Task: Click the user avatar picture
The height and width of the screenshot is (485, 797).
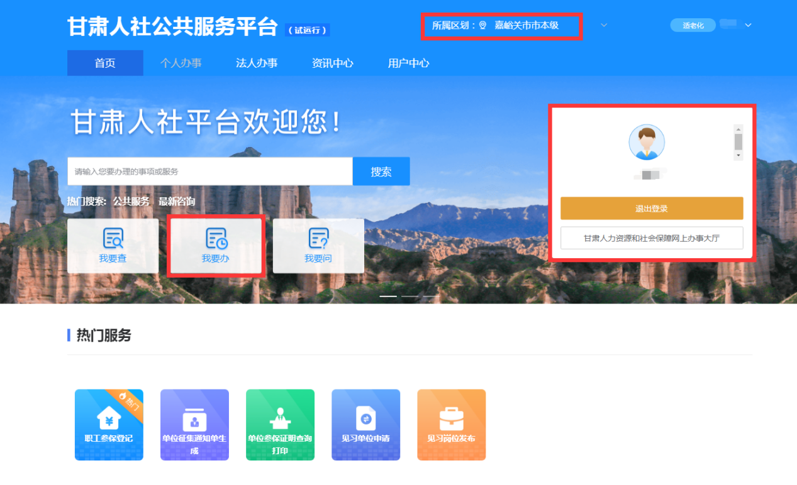Action: click(x=646, y=143)
